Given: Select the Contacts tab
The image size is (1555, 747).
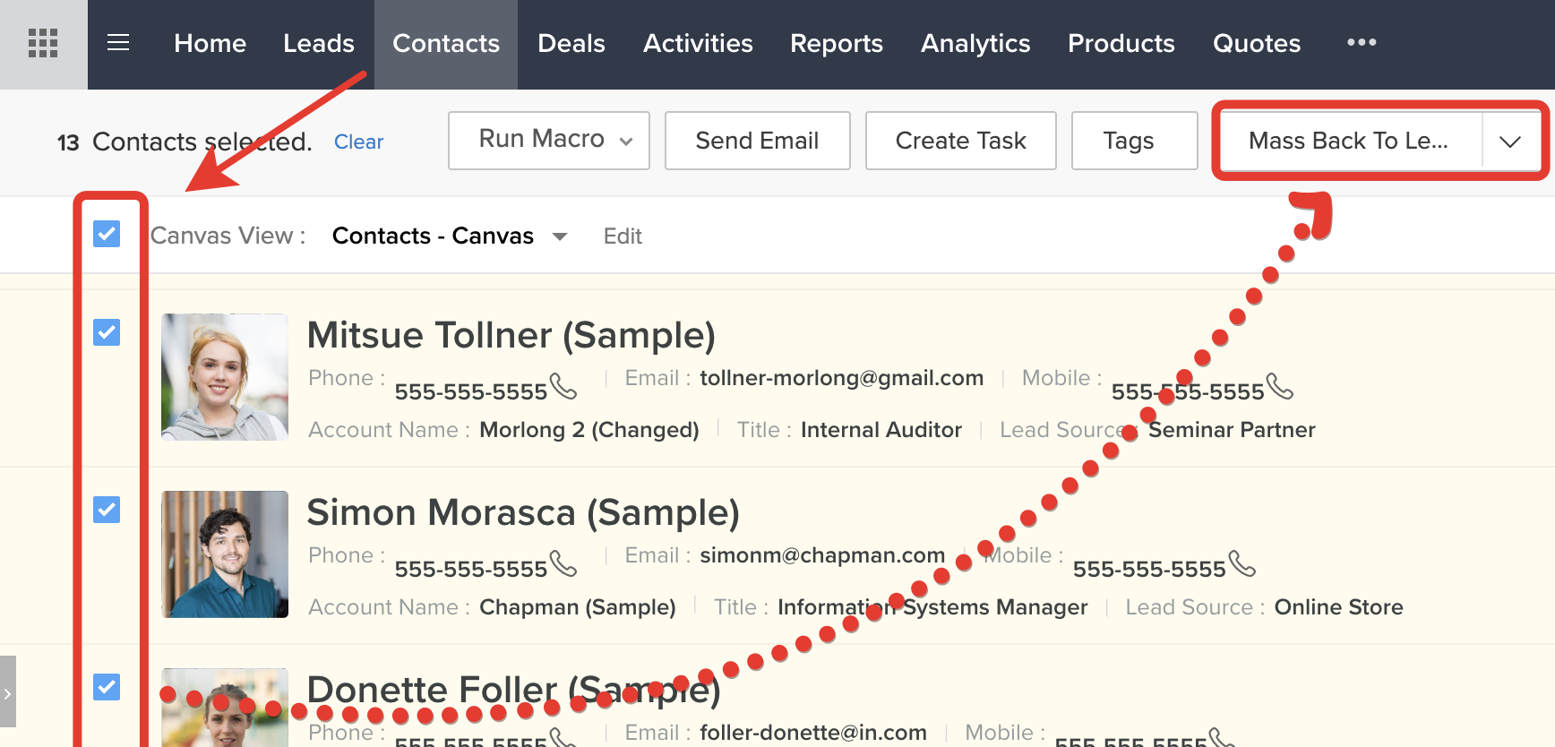Looking at the screenshot, I should pyautogui.click(x=446, y=43).
